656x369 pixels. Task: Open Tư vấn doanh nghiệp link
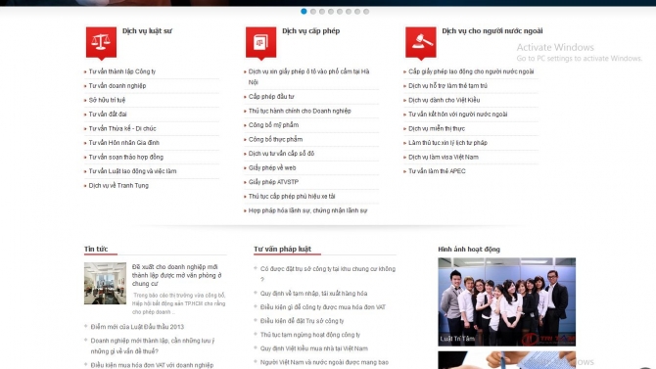(117, 86)
